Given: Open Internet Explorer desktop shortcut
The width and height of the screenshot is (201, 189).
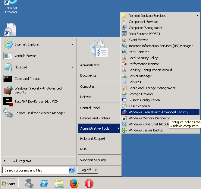Looking at the screenshot, I should pyautogui.click(x=11, y=7).
